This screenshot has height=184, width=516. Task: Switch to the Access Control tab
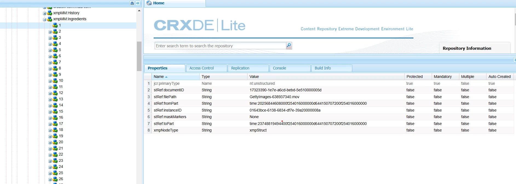206,68
